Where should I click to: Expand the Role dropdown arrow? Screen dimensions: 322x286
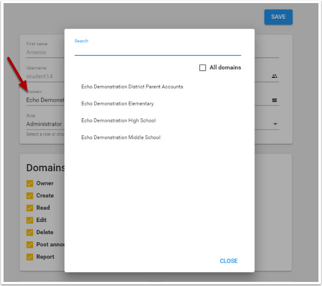tap(275, 124)
